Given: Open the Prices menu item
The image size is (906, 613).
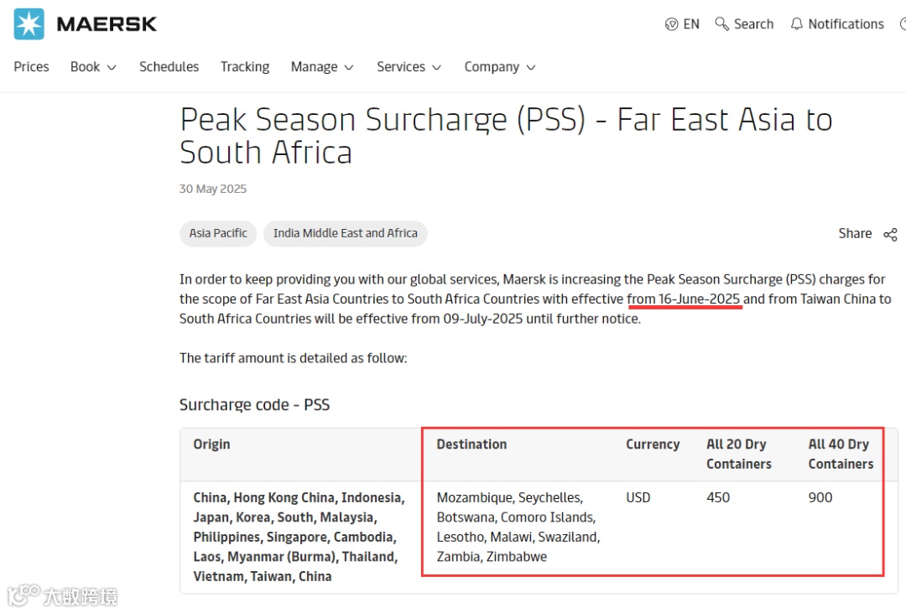Looking at the screenshot, I should pyautogui.click(x=32, y=67).
